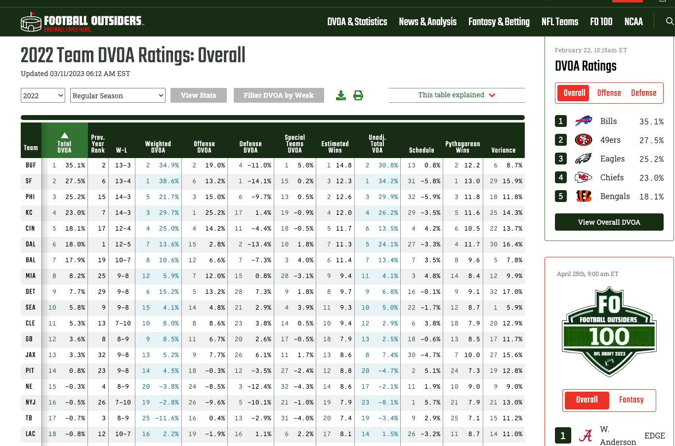
Task: Open NFL Teams menu
Action: tap(560, 22)
